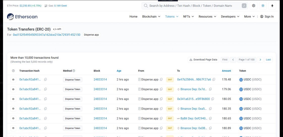The image size is (283, 137).
Task: Open block 24833314 in the 179.06 row
Action: pyautogui.click(x=100, y=89)
